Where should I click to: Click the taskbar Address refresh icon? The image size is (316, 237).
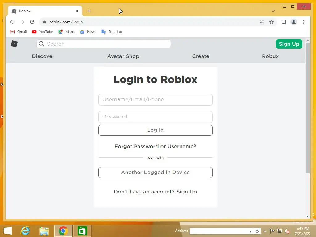(257, 231)
